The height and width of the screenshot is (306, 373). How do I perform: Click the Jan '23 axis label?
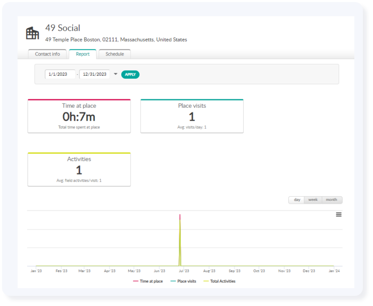click(36, 271)
